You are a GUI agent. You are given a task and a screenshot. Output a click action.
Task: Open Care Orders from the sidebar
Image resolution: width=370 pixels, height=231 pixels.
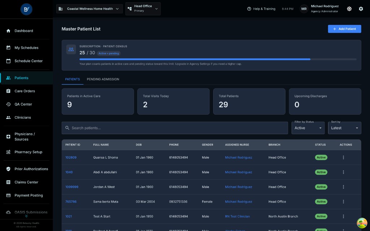pyautogui.click(x=26, y=91)
